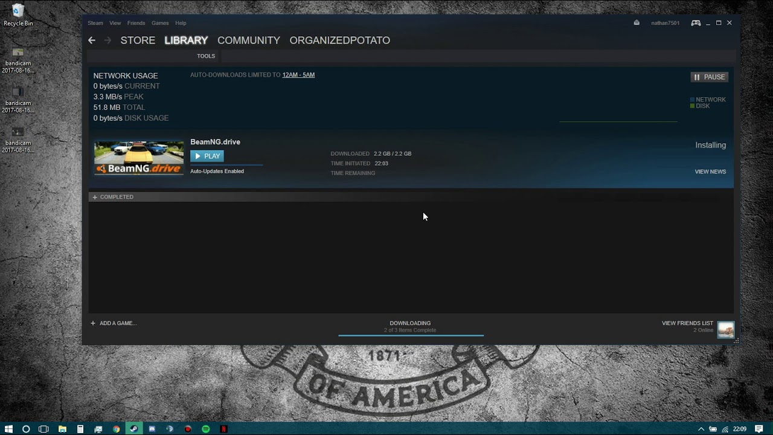Click the DOWNLOADED 2.2 GB / 2.2 GB value
Viewport: 773px width, 435px height.
pos(393,153)
